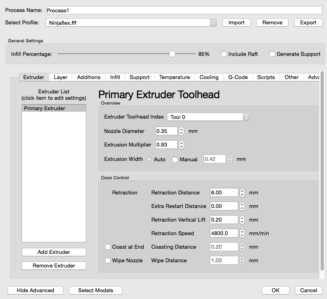Viewport: 327px width, 299px height.
Task: Enable the Include Raft checkbox
Action: (224, 54)
